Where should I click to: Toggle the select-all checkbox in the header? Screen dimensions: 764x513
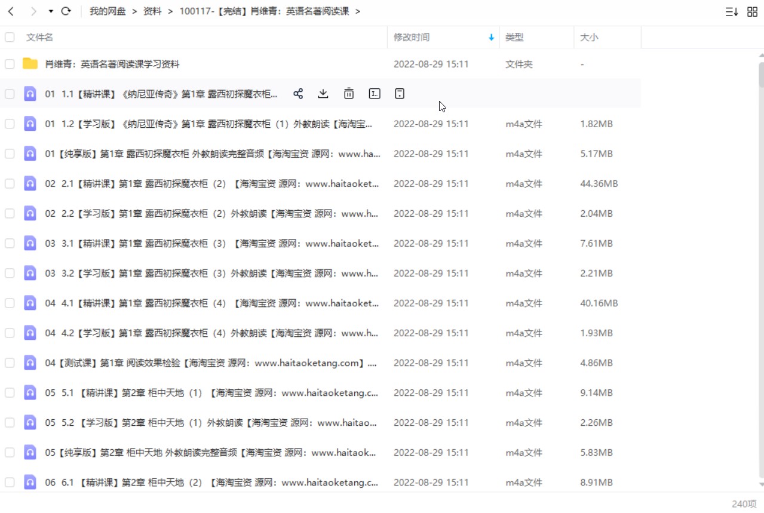click(10, 37)
